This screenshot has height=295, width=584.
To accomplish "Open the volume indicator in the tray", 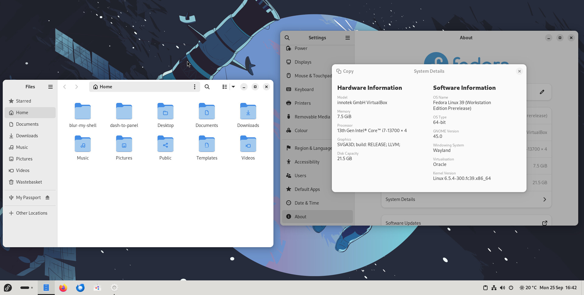I will tap(502, 288).
